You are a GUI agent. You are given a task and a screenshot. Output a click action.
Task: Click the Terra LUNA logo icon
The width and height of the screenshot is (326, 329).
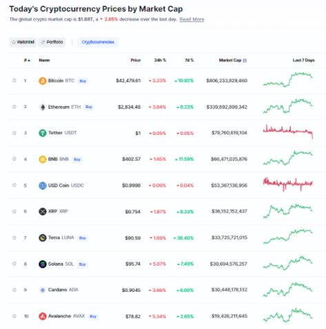(43, 237)
